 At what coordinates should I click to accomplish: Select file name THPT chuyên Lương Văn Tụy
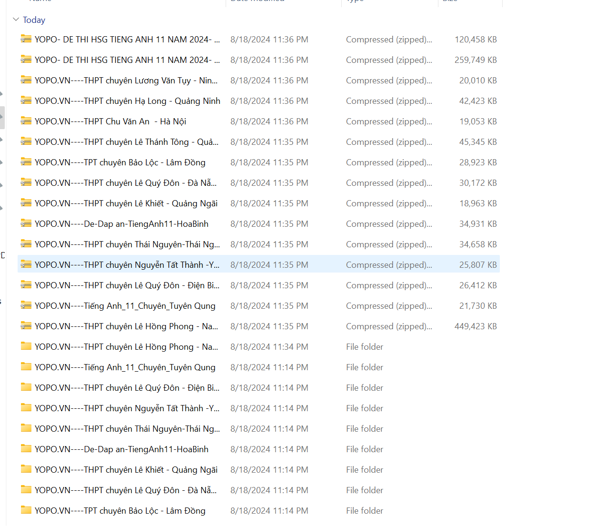(x=126, y=81)
